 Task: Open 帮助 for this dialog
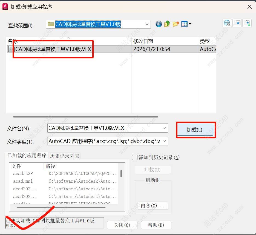[x=156, y=225]
